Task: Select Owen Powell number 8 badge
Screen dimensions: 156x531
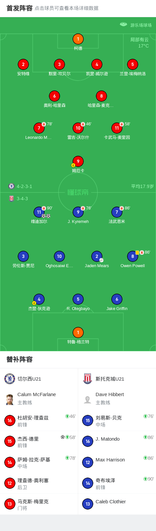Action: 133,256
